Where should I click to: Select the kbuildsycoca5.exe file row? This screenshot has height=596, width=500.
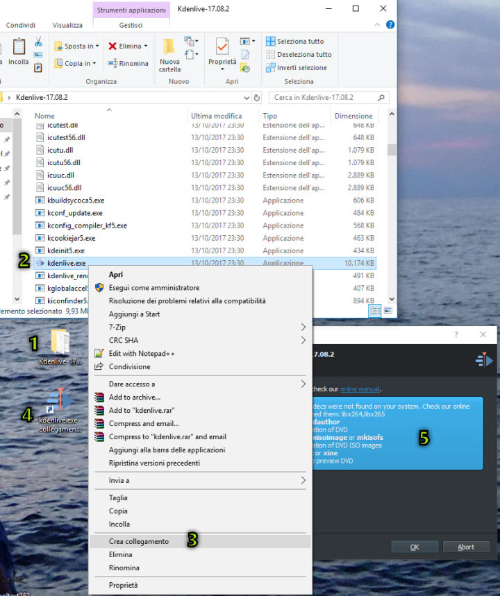(x=205, y=201)
